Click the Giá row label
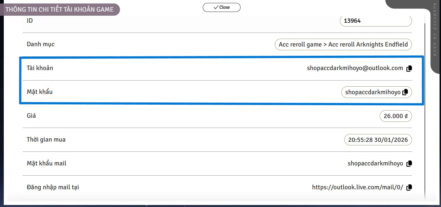This screenshot has width=441, height=207. pyautogui.click(x=31, y=116)
